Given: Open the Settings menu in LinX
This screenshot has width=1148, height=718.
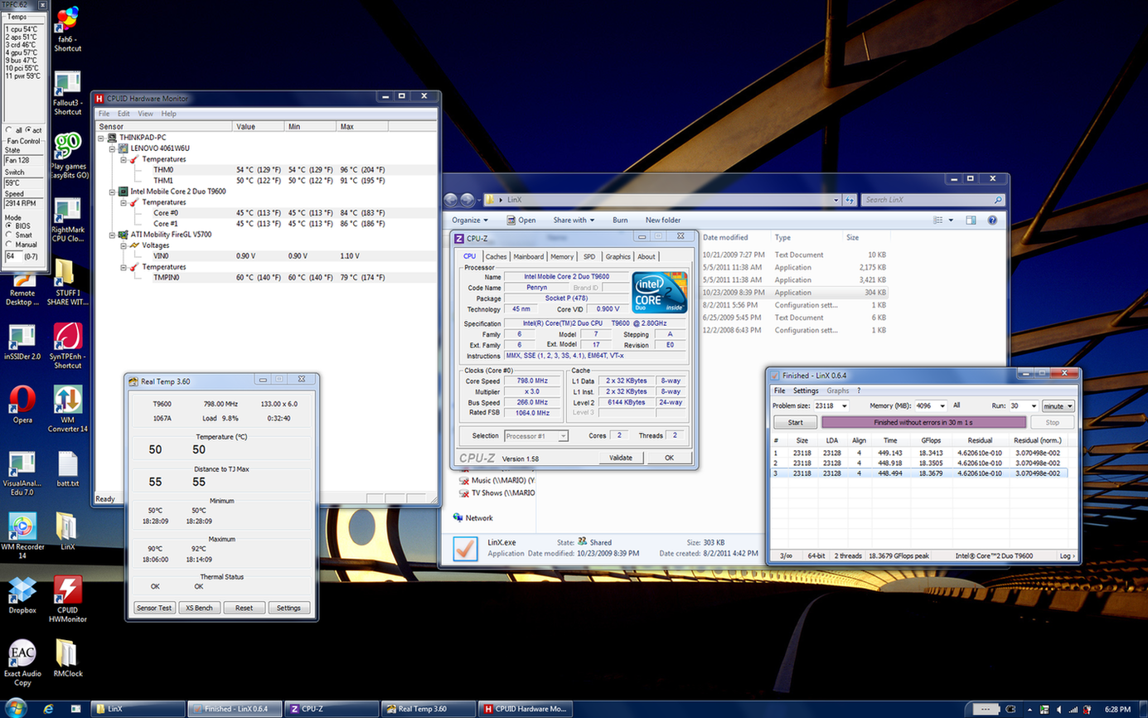Looking at the screenshot, I should (806, 391).
